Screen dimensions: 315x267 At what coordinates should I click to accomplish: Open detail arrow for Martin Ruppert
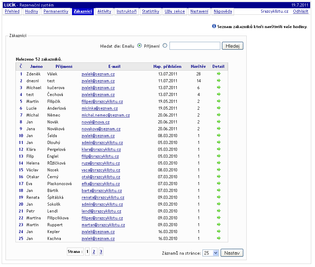(219, 224)
